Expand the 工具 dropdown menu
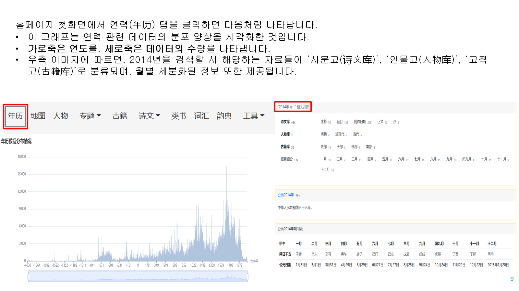This screenshot has width=519, height=291. pyautogui.click(x=254, y=116)
